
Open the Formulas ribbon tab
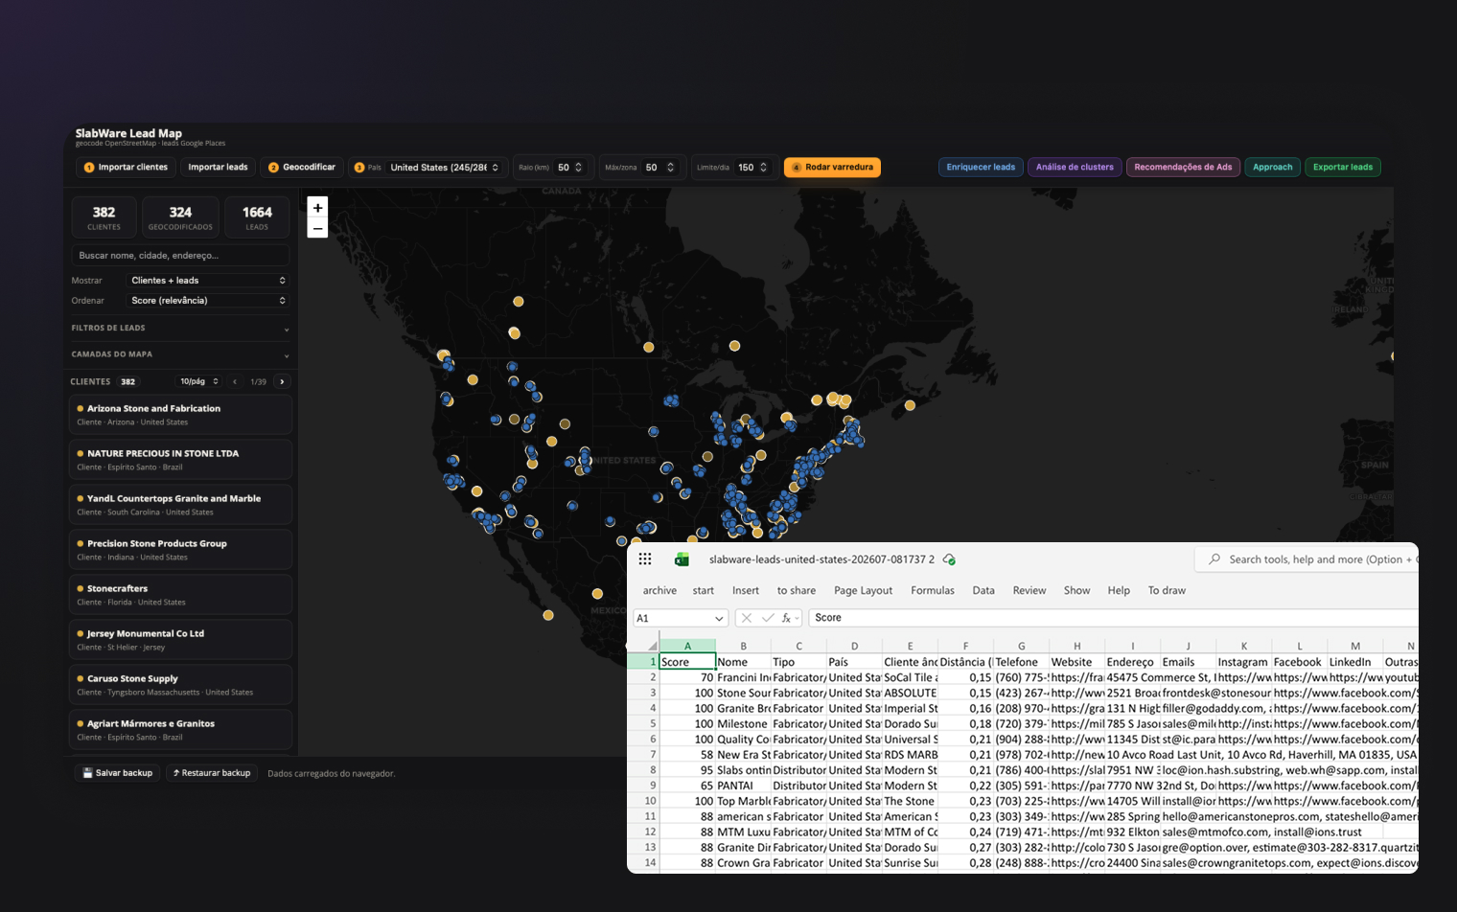(933, 590)
